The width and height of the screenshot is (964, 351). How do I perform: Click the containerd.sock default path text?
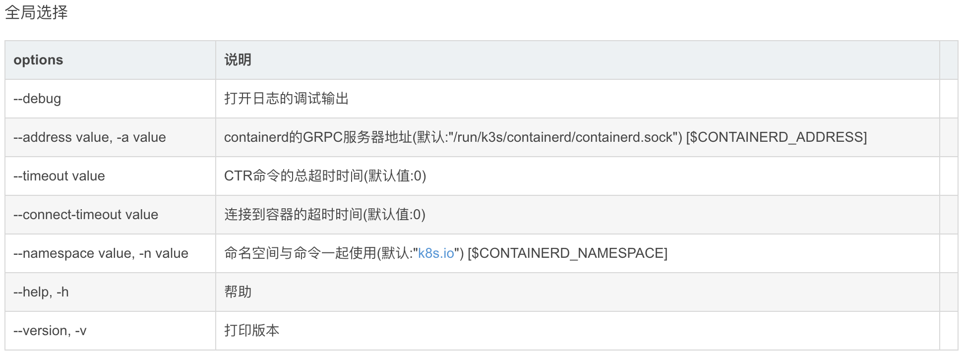click(565, 137)
